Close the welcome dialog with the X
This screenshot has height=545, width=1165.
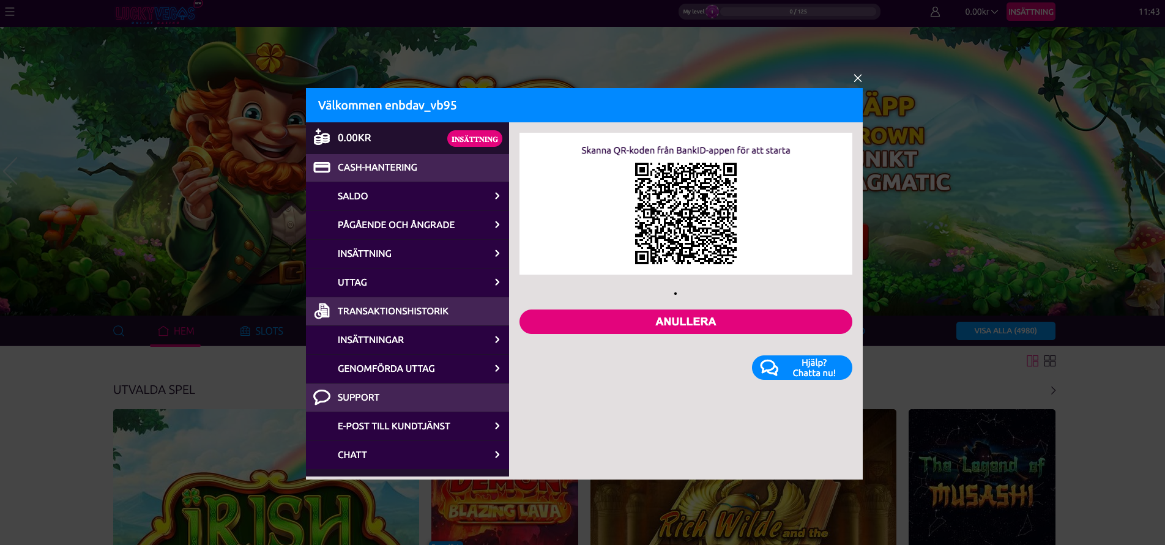pos(858,78)
